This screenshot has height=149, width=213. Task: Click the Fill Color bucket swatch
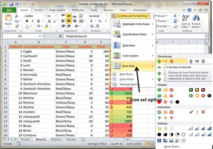pyautogui.click(x=38, y=26)
